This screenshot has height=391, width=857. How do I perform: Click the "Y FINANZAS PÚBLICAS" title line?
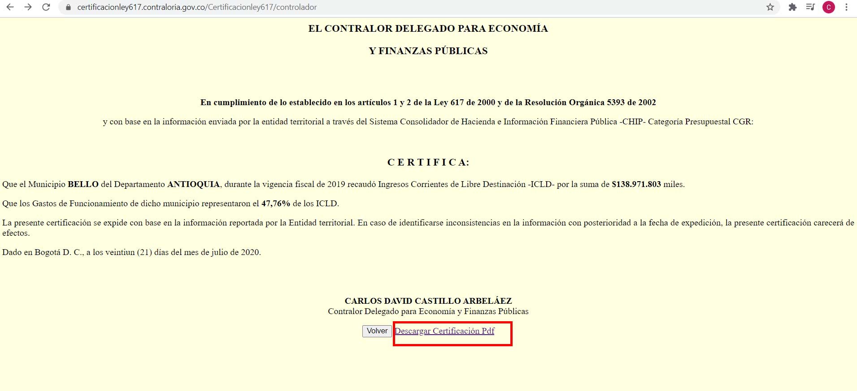428,51
